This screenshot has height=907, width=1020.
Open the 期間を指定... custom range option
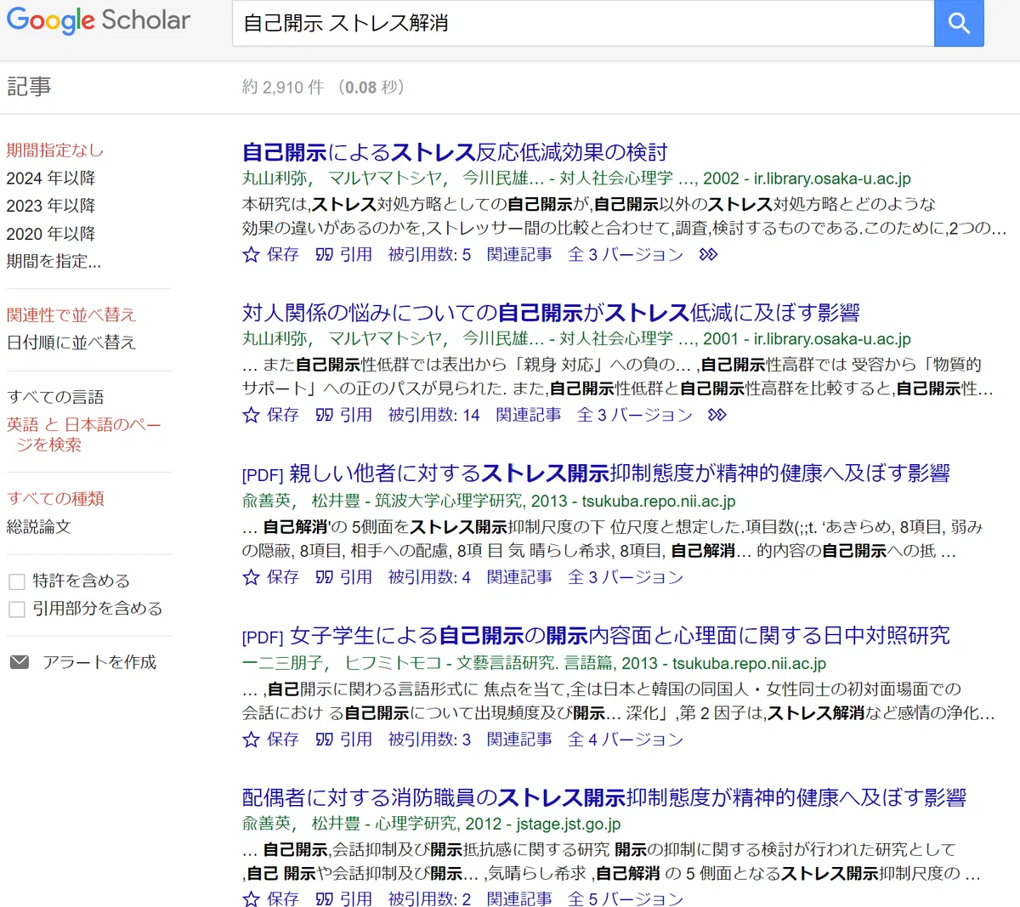[54, 261]
